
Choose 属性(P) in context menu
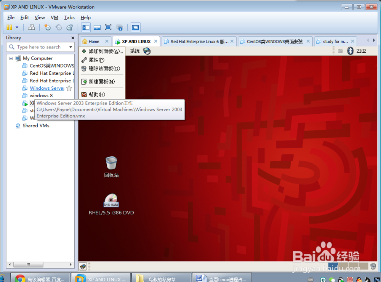102,60
